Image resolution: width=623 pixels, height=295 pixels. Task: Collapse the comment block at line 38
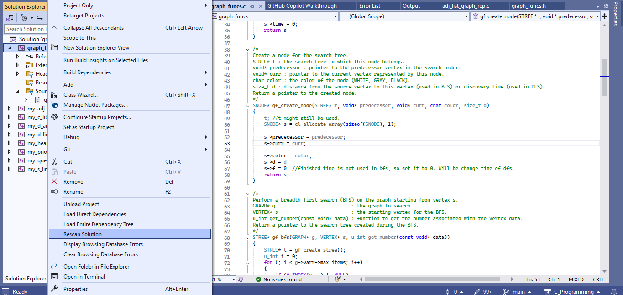(x=247, y=49)
